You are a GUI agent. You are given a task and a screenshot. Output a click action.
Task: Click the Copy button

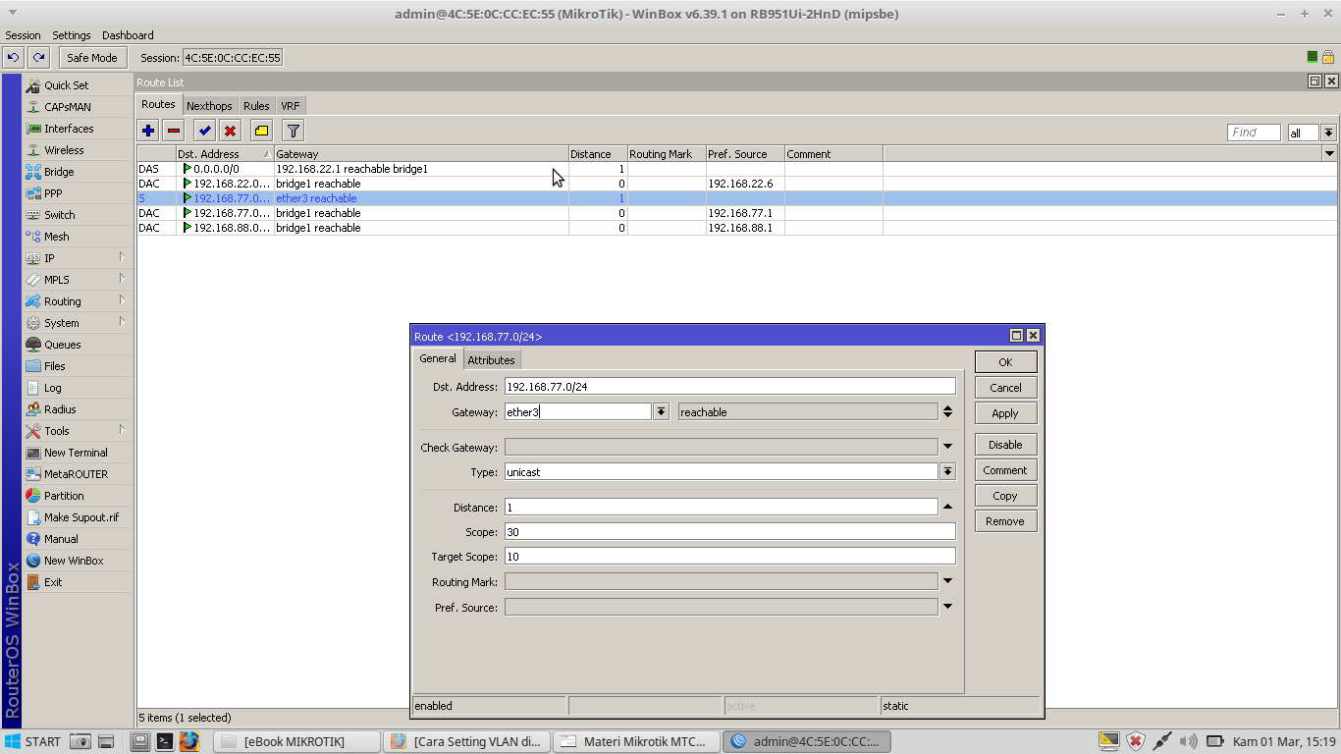point(1005,496)
